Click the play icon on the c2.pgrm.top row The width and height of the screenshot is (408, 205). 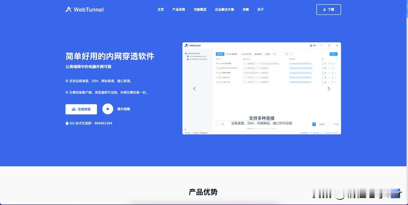[x=325, y=77]
